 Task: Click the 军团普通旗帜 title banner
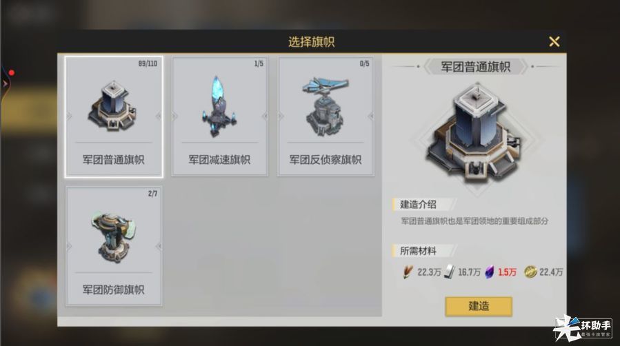pos(476,67)
